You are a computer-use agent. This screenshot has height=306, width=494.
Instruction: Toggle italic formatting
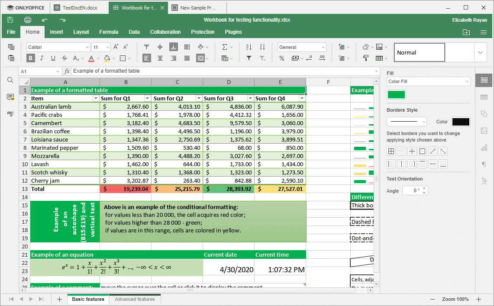click(x=42, y=58)
